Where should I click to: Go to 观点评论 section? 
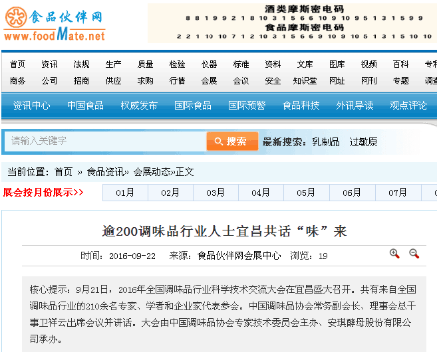(x=408, y=105)
